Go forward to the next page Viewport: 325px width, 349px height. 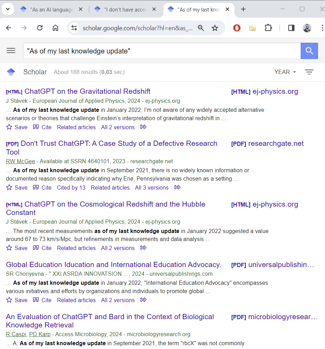pos(24,28)
